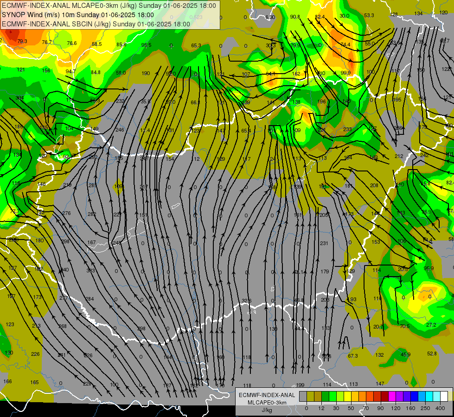
Task: Click the legend tick label 12
Action: pos(321,408)
